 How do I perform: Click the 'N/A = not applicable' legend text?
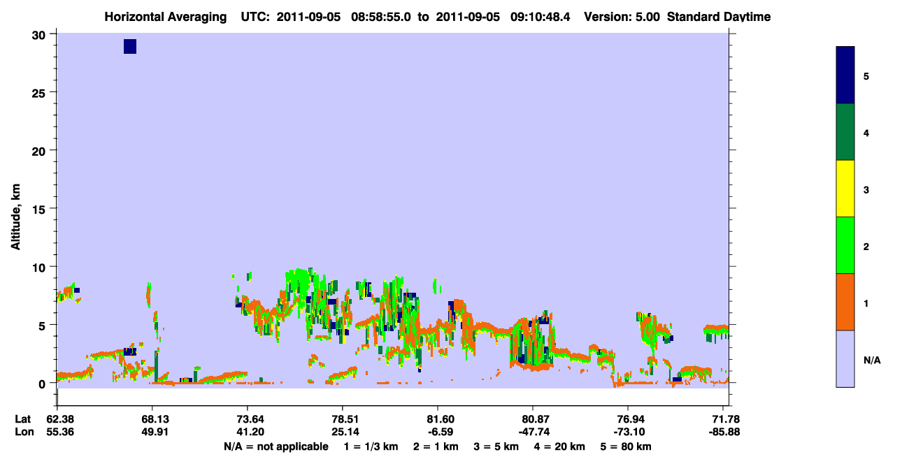coord(276,446)
